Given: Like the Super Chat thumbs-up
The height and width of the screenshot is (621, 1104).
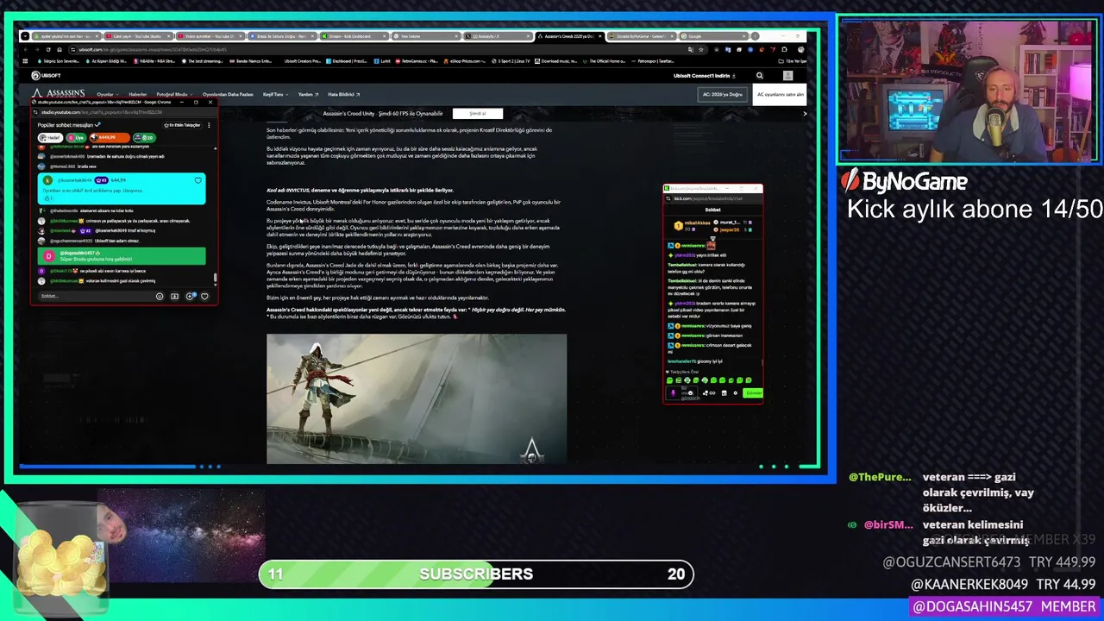Looking at the screenshot, I should coord(48,198).
